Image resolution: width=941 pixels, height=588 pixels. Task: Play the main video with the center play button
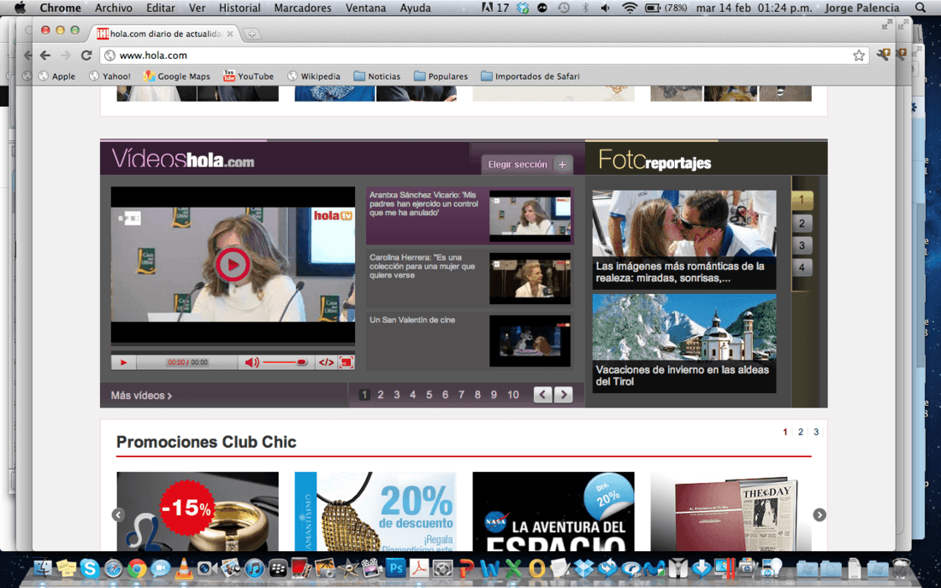tap(232, 264)
